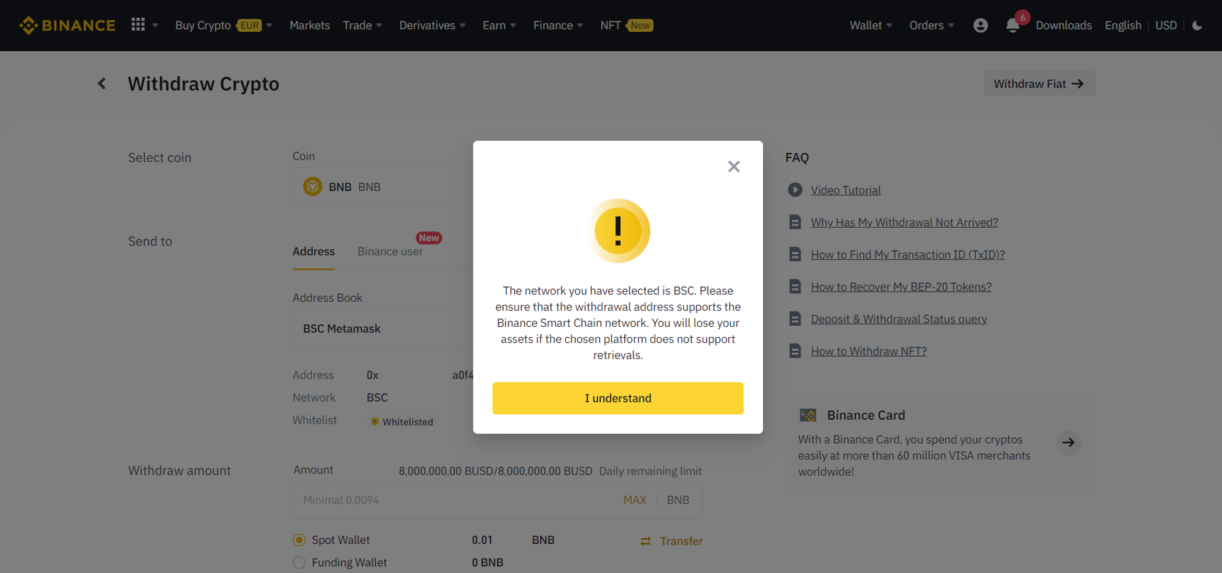The width and height of the screenshot is (1222, 573).
Task: Play the Video Tutorial icon
Action: pos(795,189)
